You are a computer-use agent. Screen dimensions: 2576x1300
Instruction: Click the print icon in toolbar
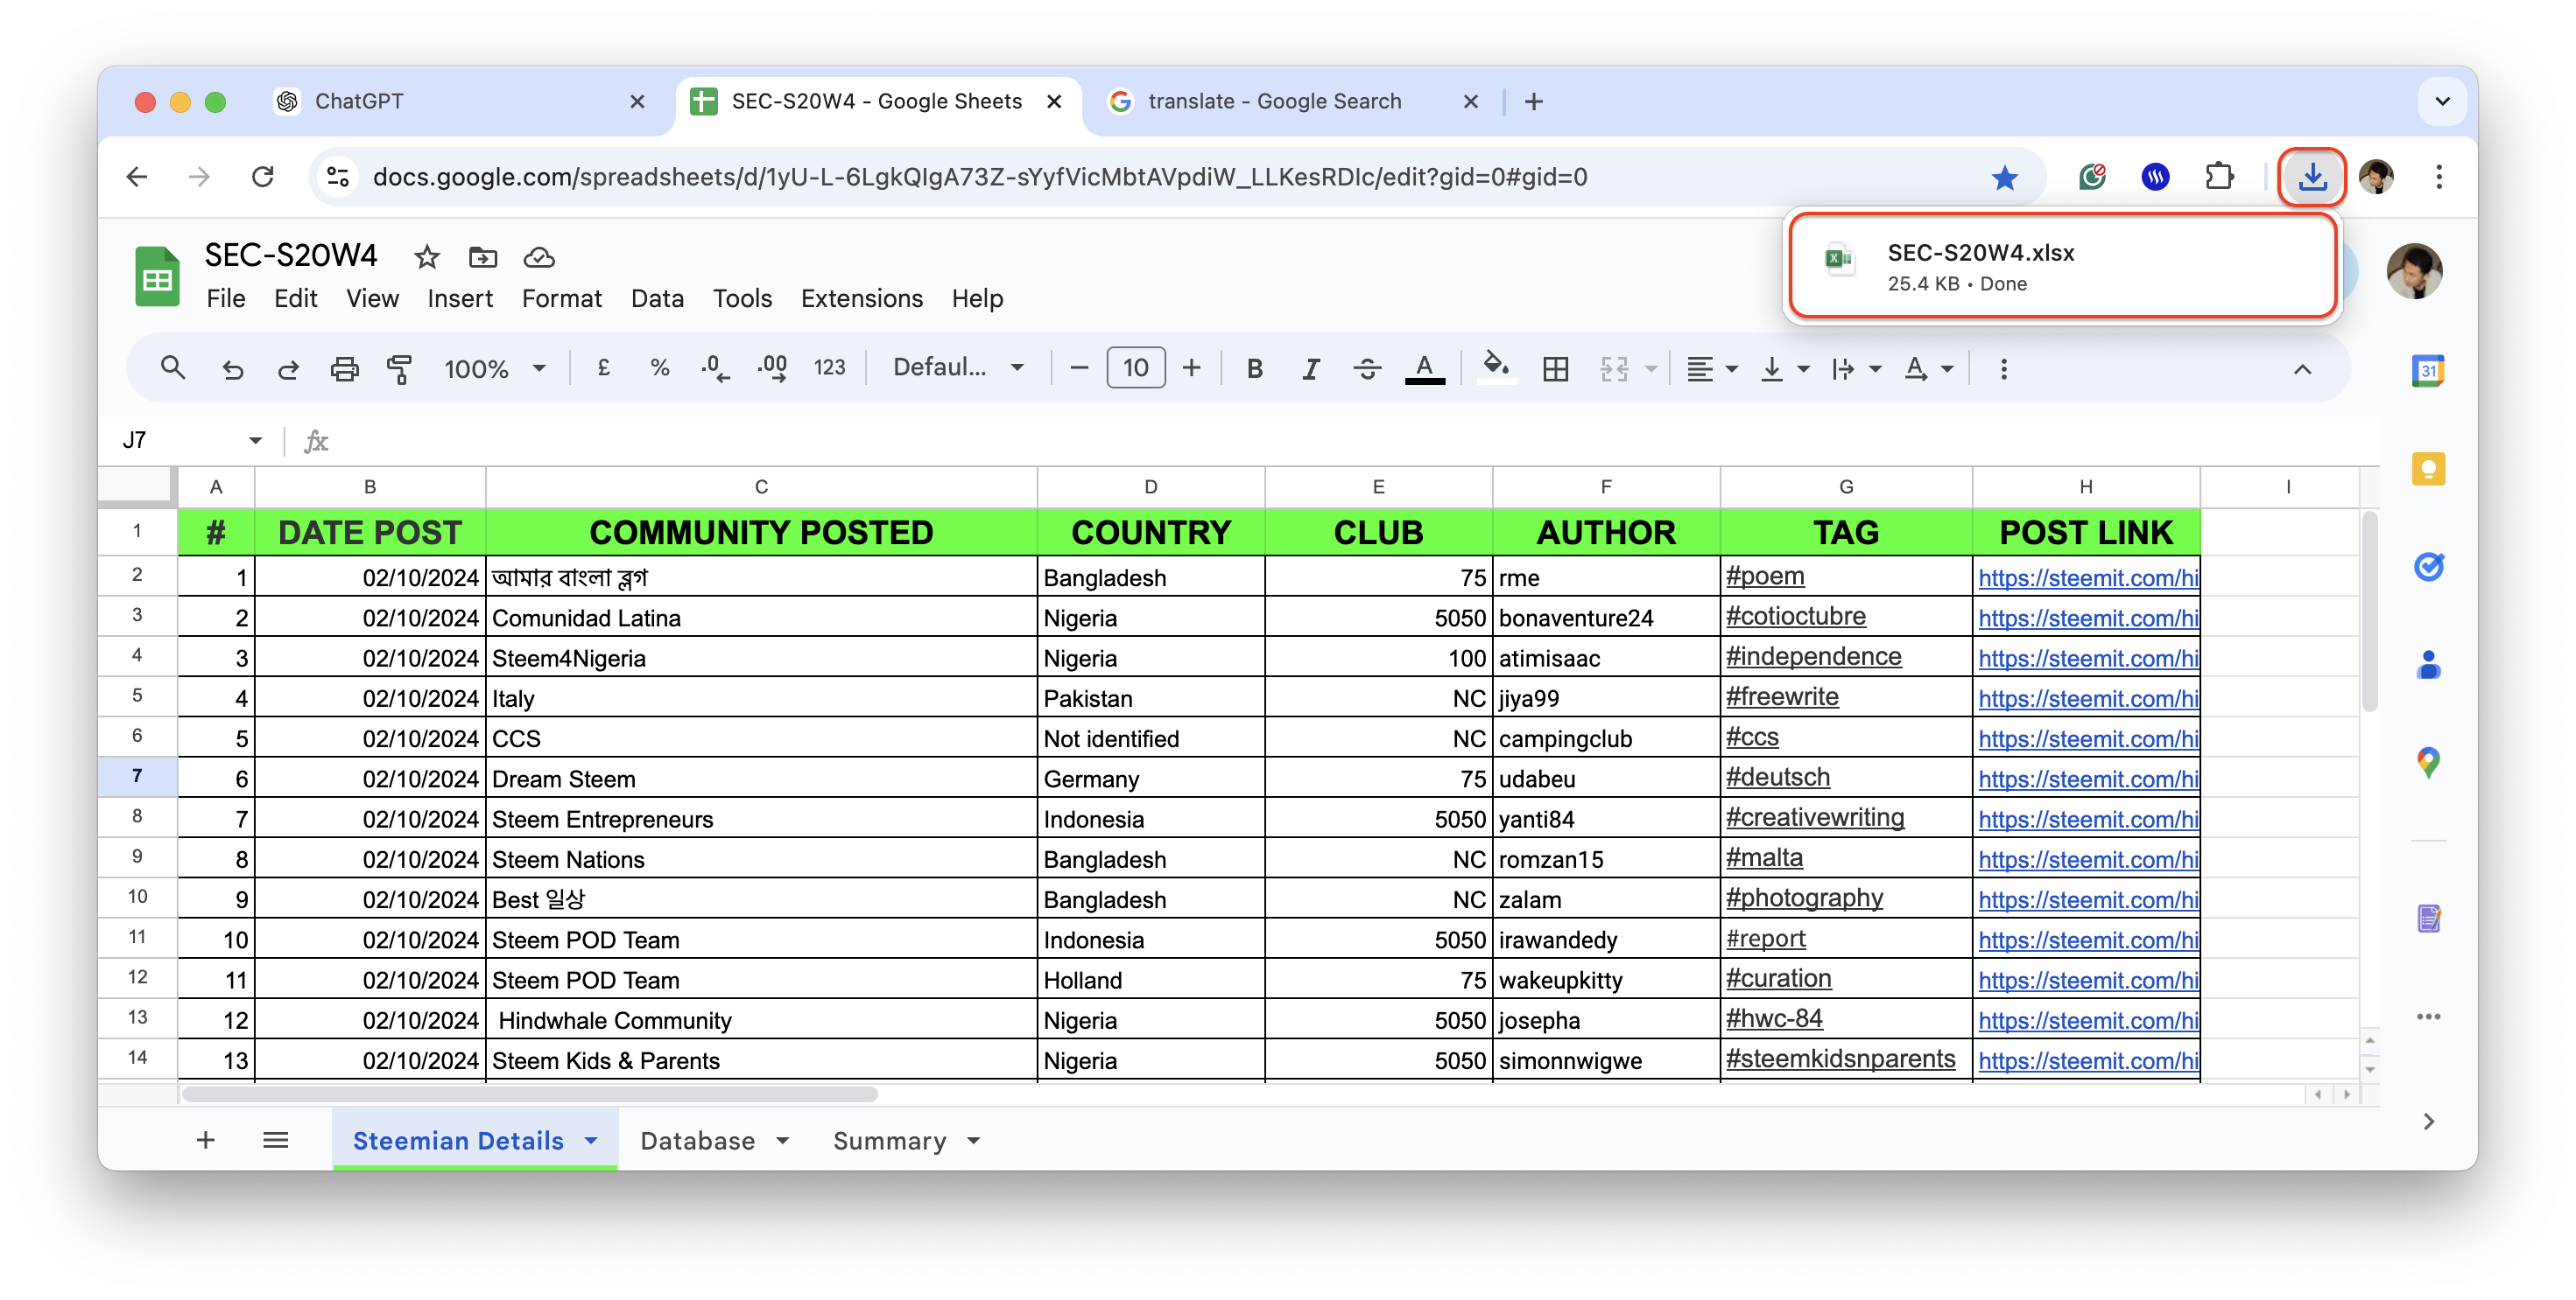tap(344, 368)
